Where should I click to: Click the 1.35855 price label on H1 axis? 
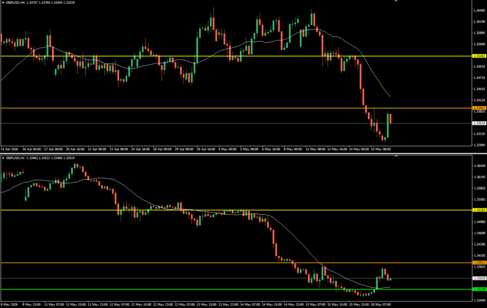(479, 188)
